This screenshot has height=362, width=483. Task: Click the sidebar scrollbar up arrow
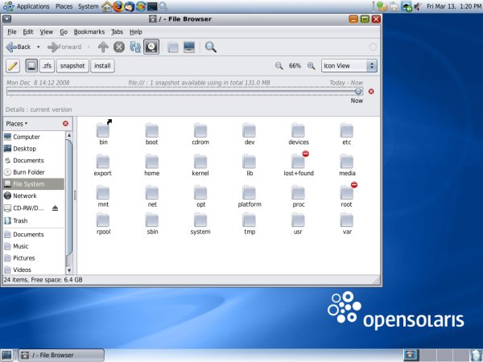[69, 135]
